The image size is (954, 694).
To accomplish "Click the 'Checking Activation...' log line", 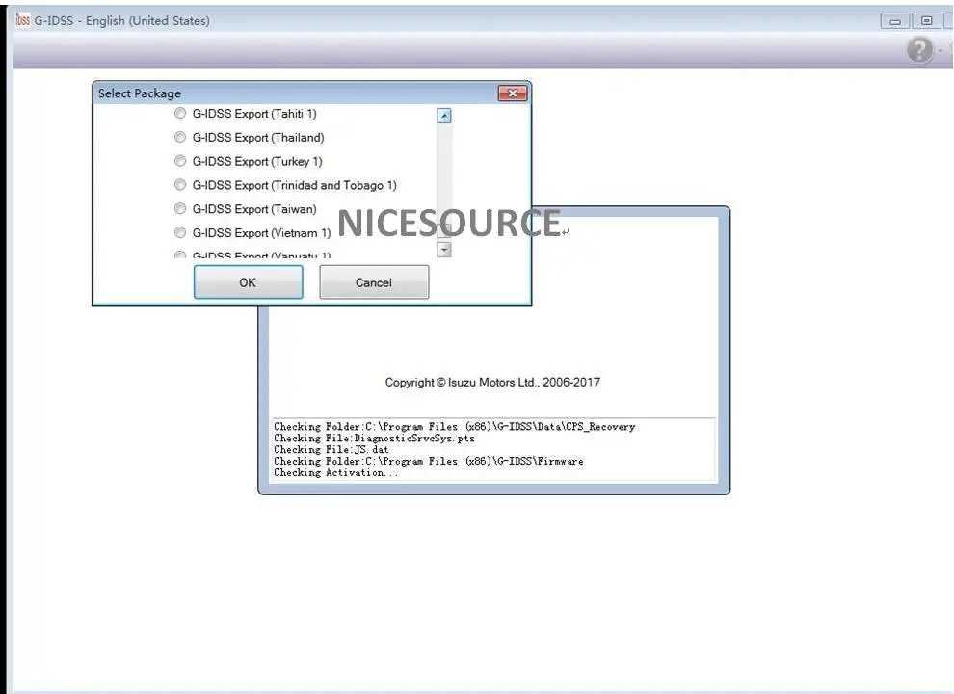I will coord(336,473).
